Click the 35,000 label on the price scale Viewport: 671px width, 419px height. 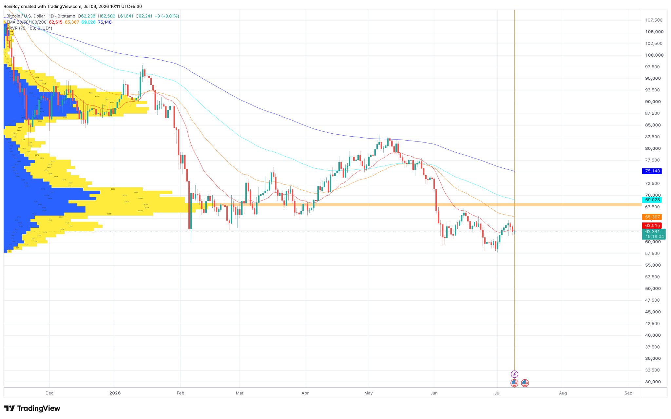[653, 358]
